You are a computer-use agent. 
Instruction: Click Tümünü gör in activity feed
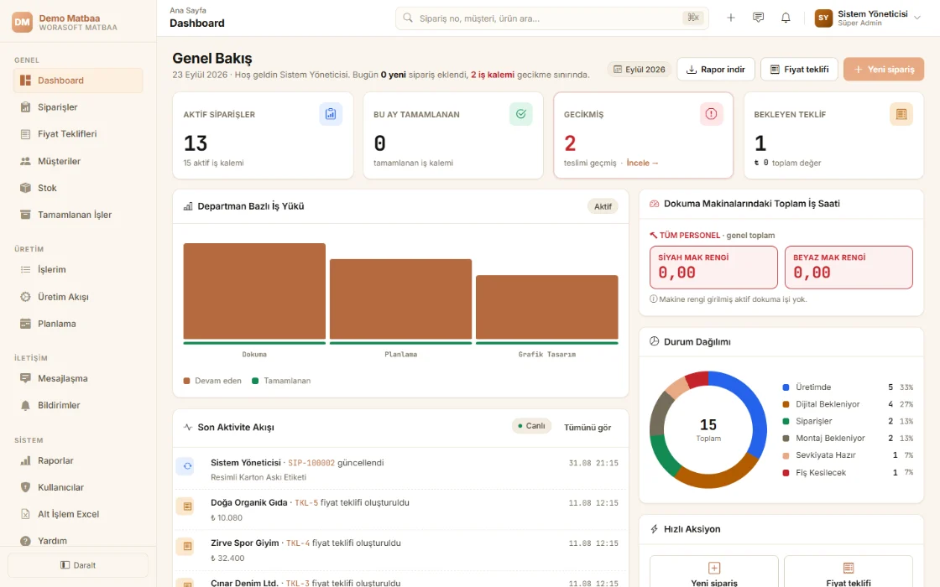[x=587, y=427]
